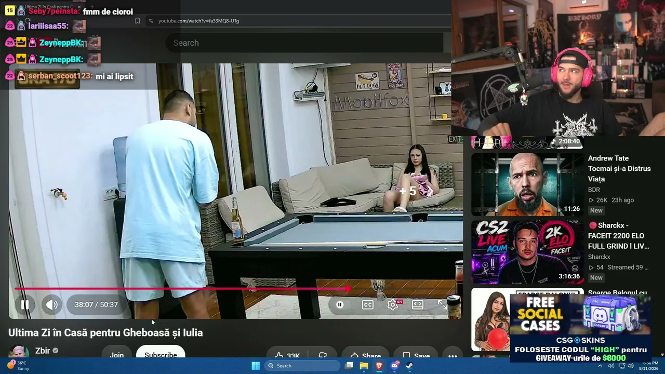Screen dimensions: 665x374
Task: Save the video to a playlist
Action: (x=416, y=355)
